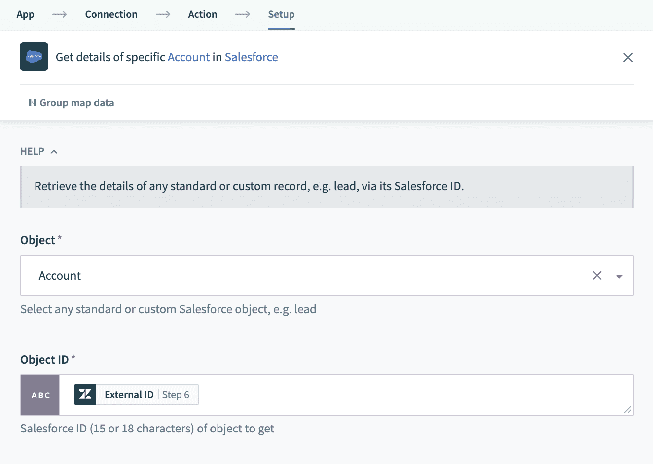653x464 pixels.
Task: Select the External ID Step 6 data pill
Action: pyautogui.click(x=146, y=395)
